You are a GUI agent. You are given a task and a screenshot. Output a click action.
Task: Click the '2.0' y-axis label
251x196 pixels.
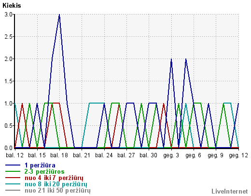pyautogui.click(x=9, y=59)
